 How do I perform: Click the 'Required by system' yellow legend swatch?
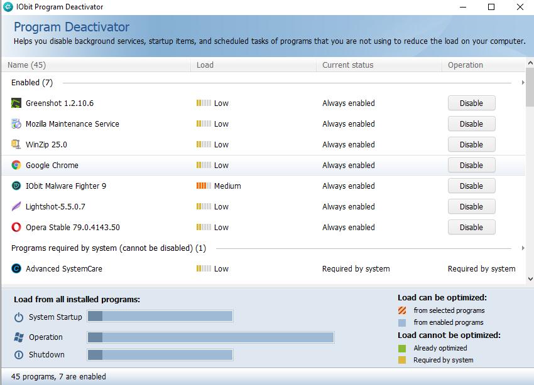[402, 360]
